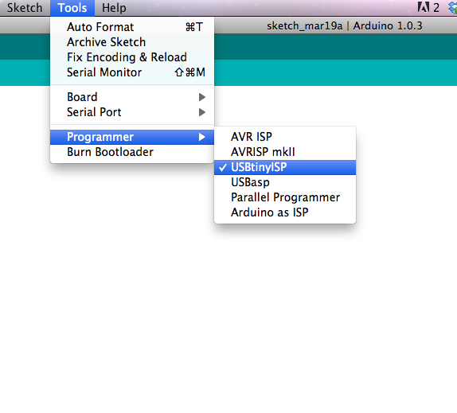Open the Serial Monitor
The height and width of the screenshot is (413, 457).
[x=132, y=72]
